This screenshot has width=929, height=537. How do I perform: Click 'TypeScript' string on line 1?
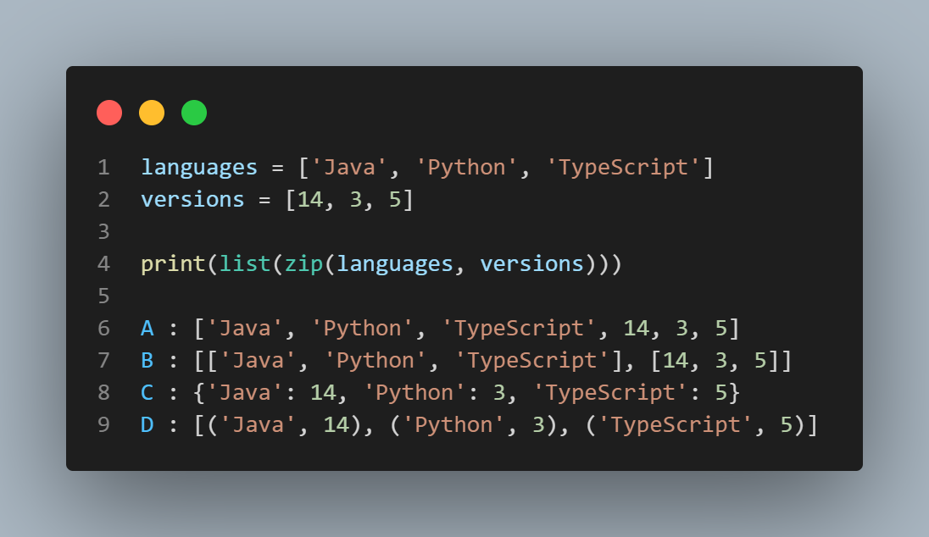[623, 168]
